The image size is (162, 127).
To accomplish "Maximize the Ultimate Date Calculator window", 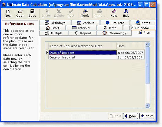I will click(x=147, y=5).
